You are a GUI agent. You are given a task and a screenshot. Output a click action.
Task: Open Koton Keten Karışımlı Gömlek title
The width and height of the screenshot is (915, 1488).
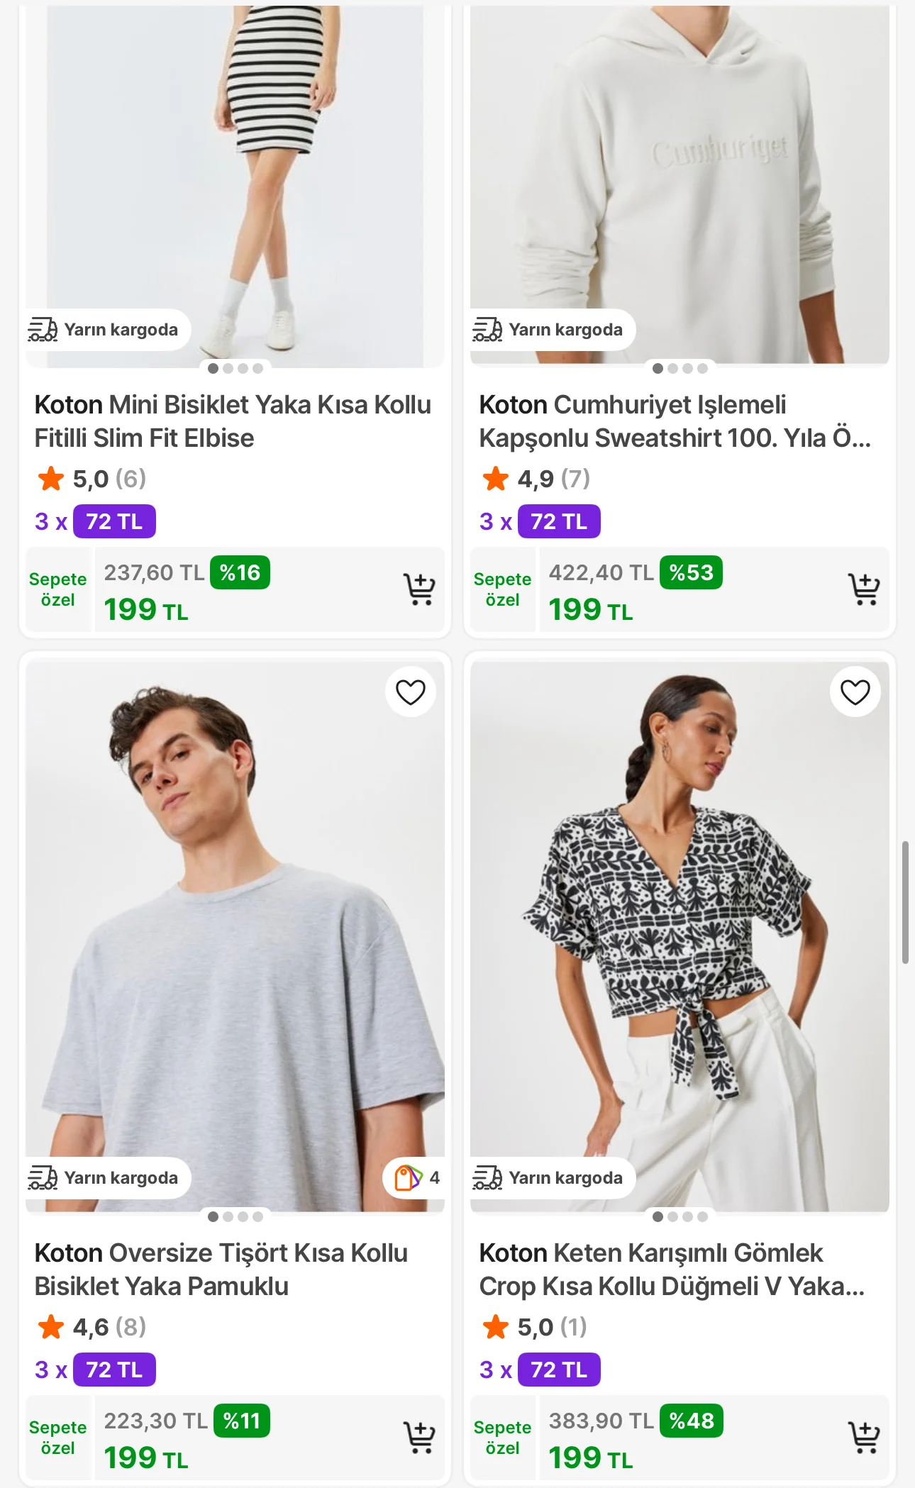click(671, 1270)
